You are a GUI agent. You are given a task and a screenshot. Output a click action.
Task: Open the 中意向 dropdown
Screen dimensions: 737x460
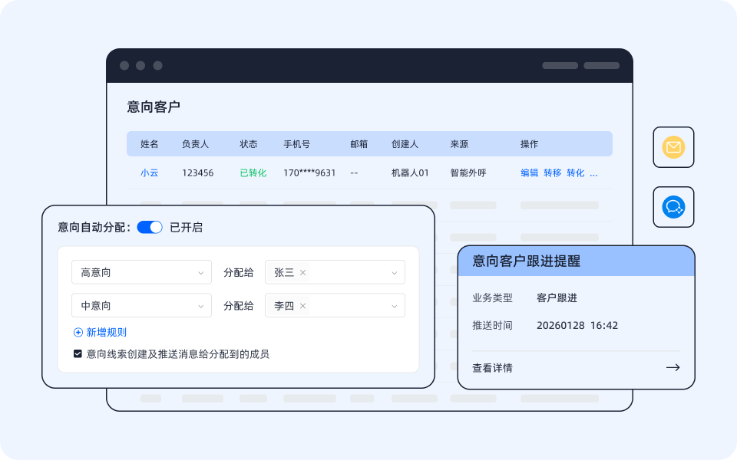[x=141, y=305]
